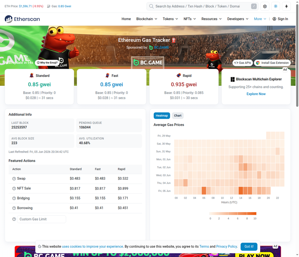This screenshot has height=257, width=299.
Task: Expand the More menu
Action: [260, 19]
